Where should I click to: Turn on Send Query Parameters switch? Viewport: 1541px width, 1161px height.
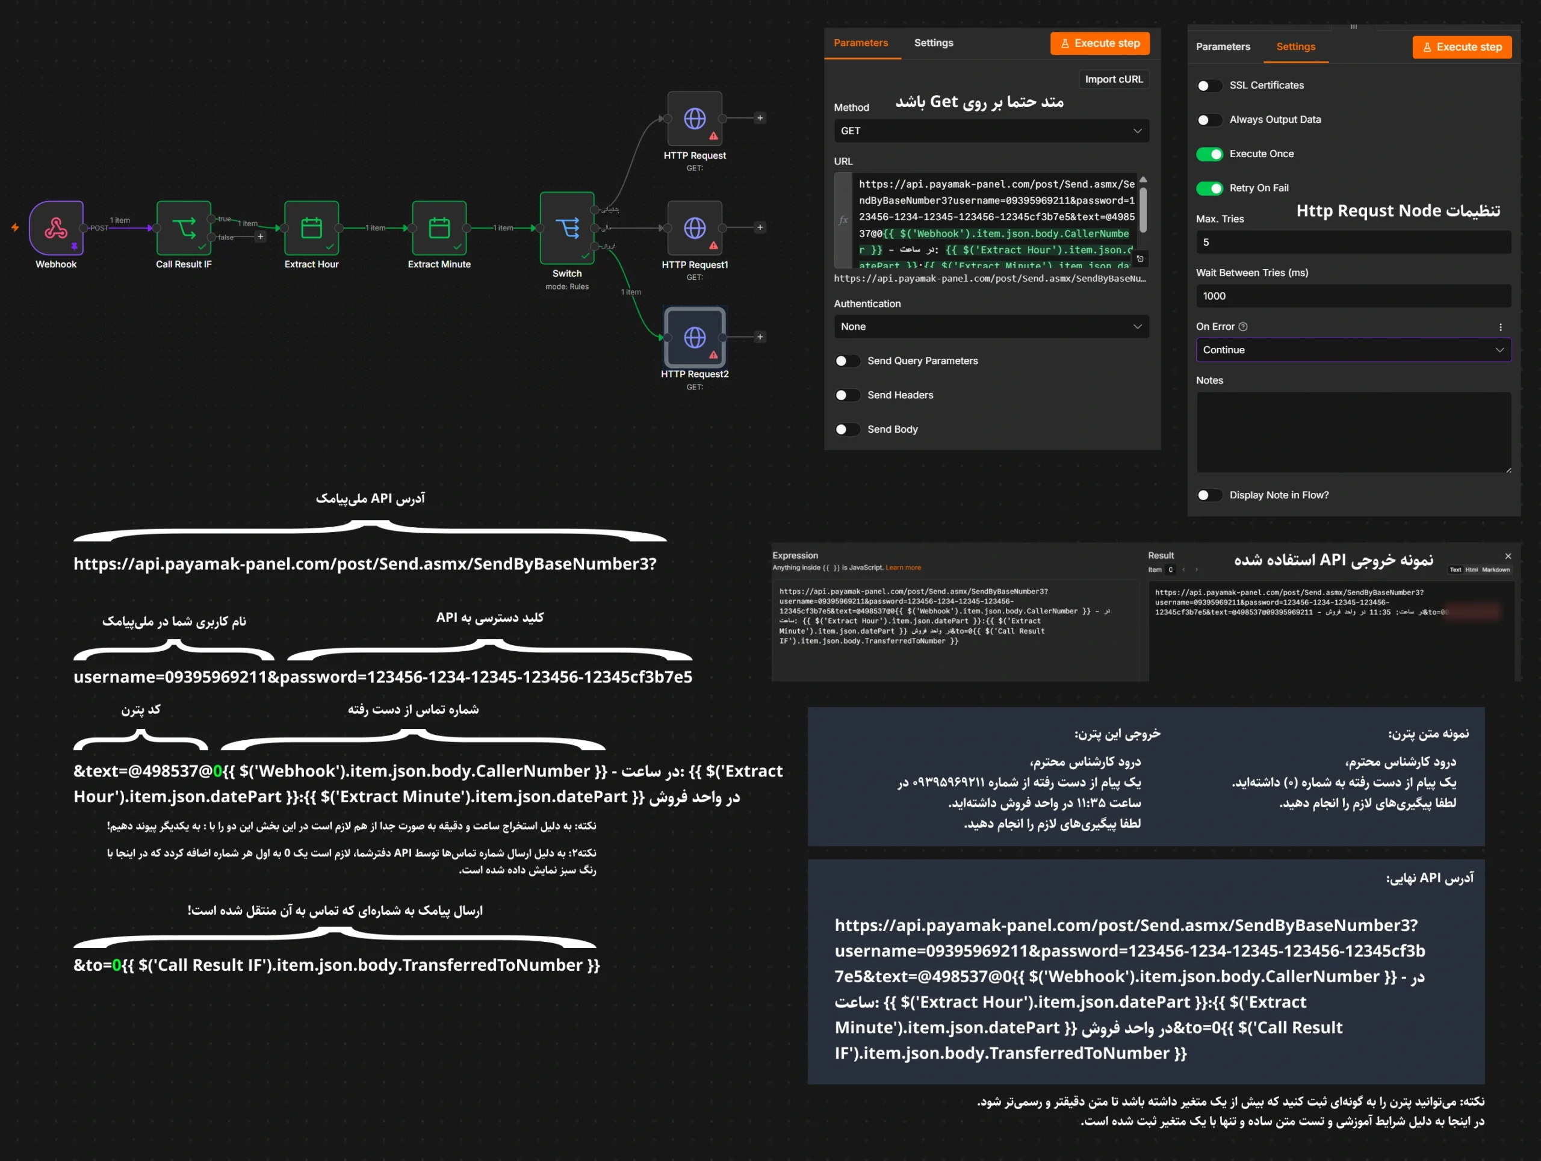(847, 361)
